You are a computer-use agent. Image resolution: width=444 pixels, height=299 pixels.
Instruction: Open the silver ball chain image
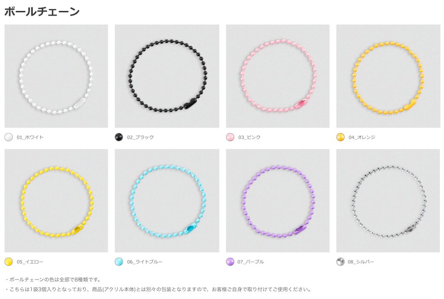388,201
